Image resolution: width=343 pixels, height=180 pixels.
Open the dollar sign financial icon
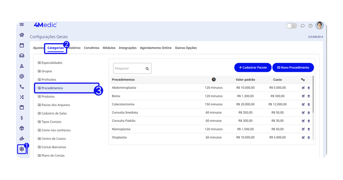coord(22,118)
